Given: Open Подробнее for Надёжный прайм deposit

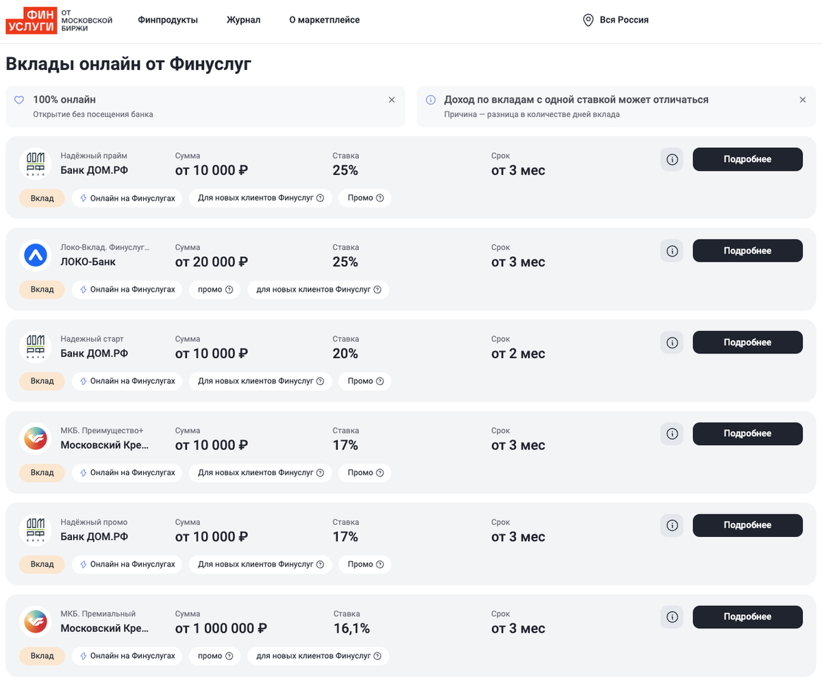Looking at the screenshot, I should (x=747, y=160).
